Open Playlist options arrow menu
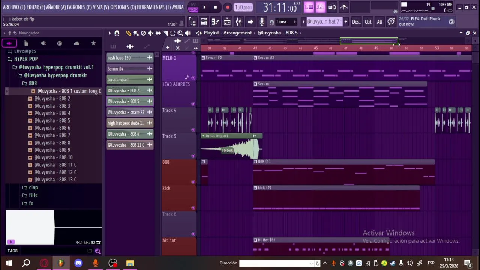 point(109,33)
